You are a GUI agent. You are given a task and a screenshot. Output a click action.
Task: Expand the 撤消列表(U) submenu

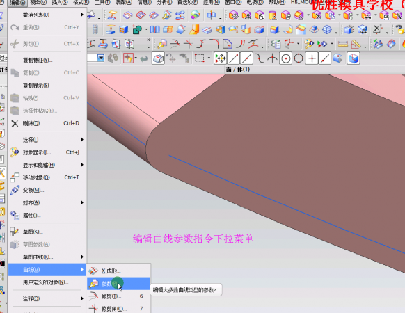[x=47, y=15]
